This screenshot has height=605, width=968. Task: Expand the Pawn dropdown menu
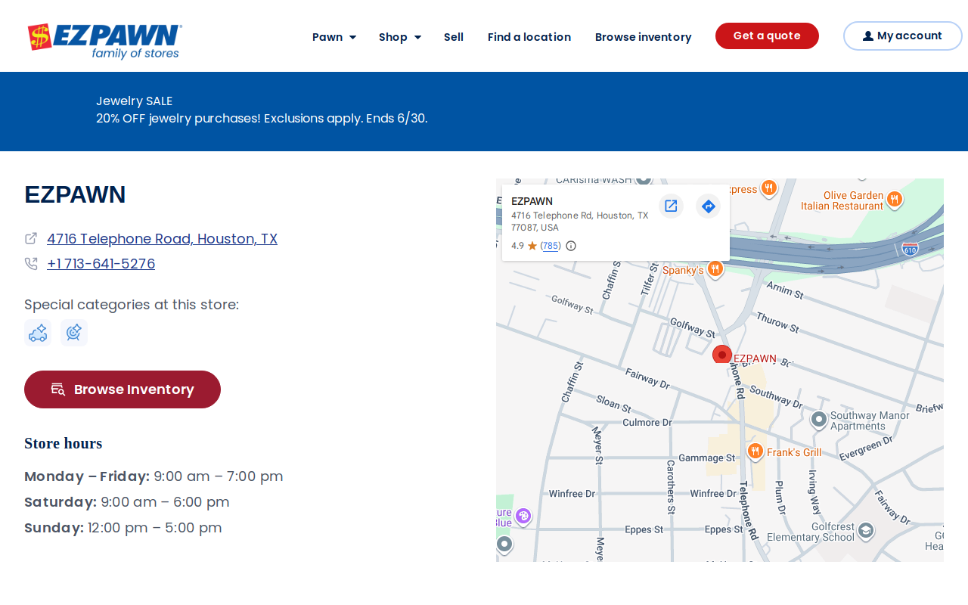click(x=334, y=37)
